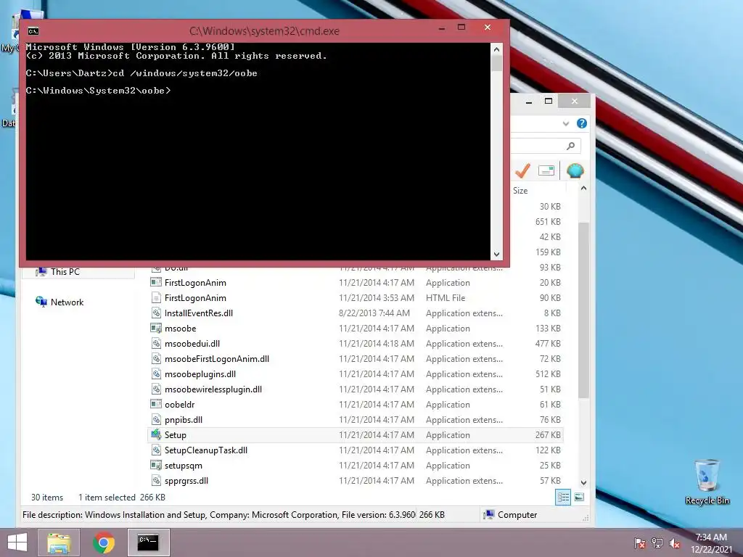The image size is (743, 557).
Task: Click the Computer label in status bar
Action: click(x=517, y=515)
